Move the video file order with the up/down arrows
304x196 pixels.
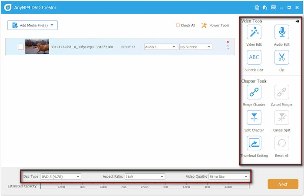pos(228,47)
